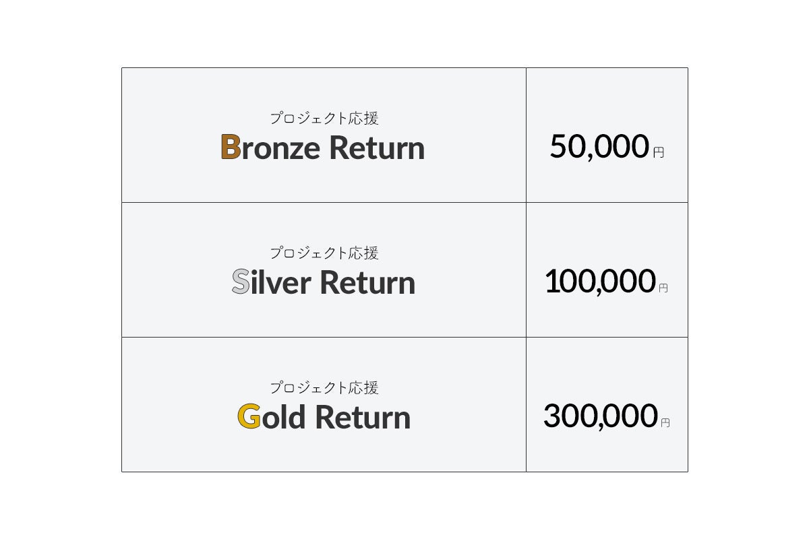The height and width of the screenshot is (539, 809).
Task: Open the Silver Return plan title
Action: coord(324,282)
